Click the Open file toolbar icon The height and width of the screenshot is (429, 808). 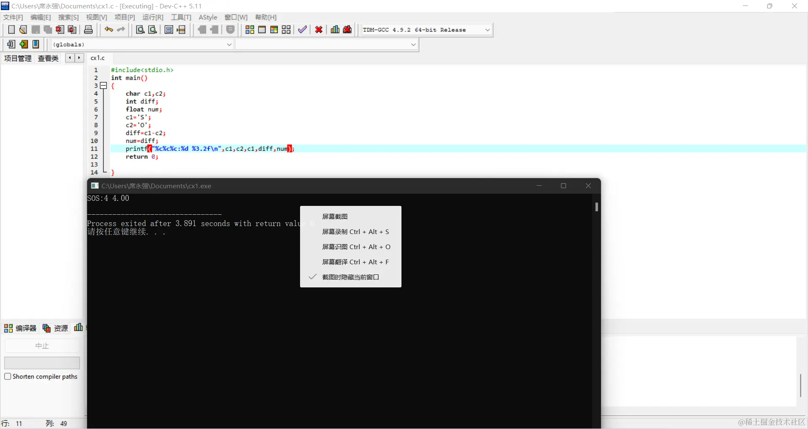(x=23, y=30)
